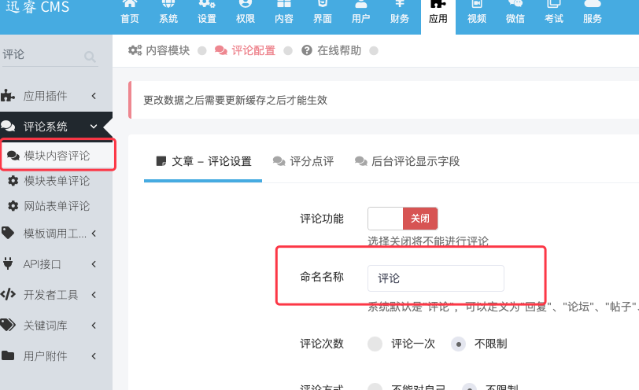Image resolution: width=639 pixels, height=390 pixels.
Task: Collapse 评论系统 with its down chevron
Action: point(94,127)
